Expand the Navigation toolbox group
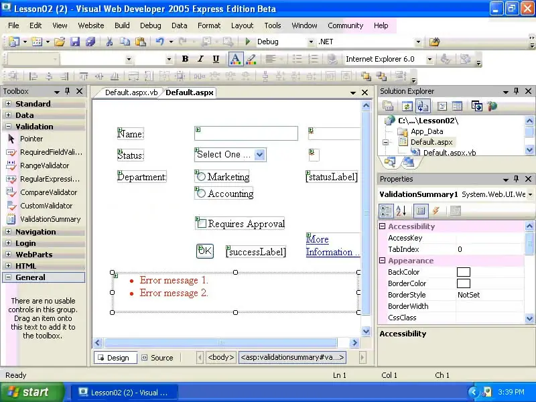This screenshot has width=536, height=402. (x=8, y=231)
